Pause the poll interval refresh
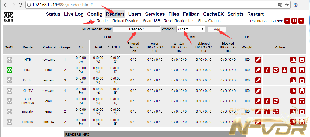 tap(294, 21)
